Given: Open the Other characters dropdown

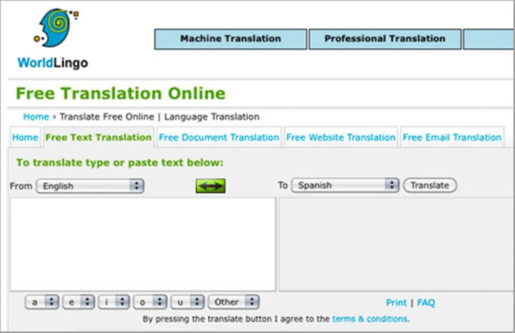Looking at the screenshot, I should [233, 302].
